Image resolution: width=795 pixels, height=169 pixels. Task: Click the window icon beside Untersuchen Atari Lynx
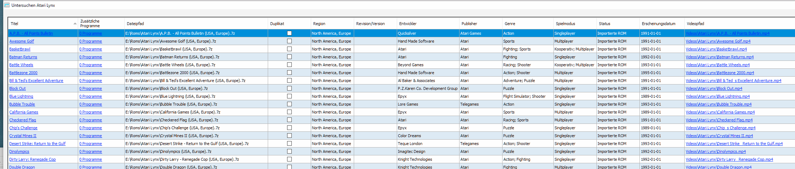6,5
